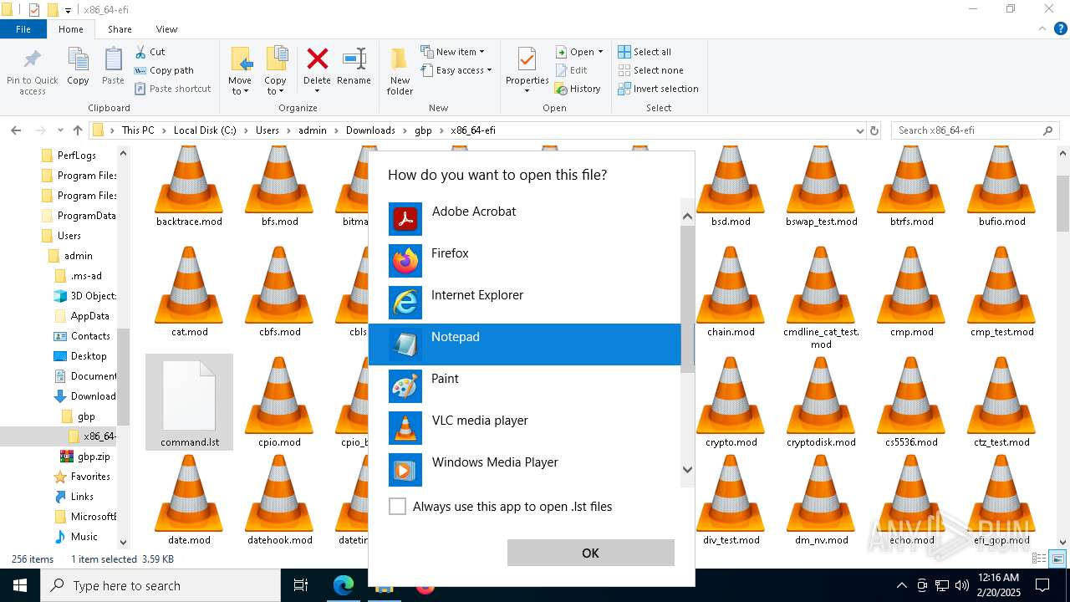1070x602 pixels.
Task: Expand the Open dropdown arrow in ribbon
Action: click(600, 52)
